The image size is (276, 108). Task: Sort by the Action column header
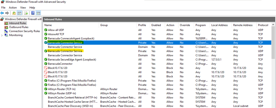[x=172, y=25]
